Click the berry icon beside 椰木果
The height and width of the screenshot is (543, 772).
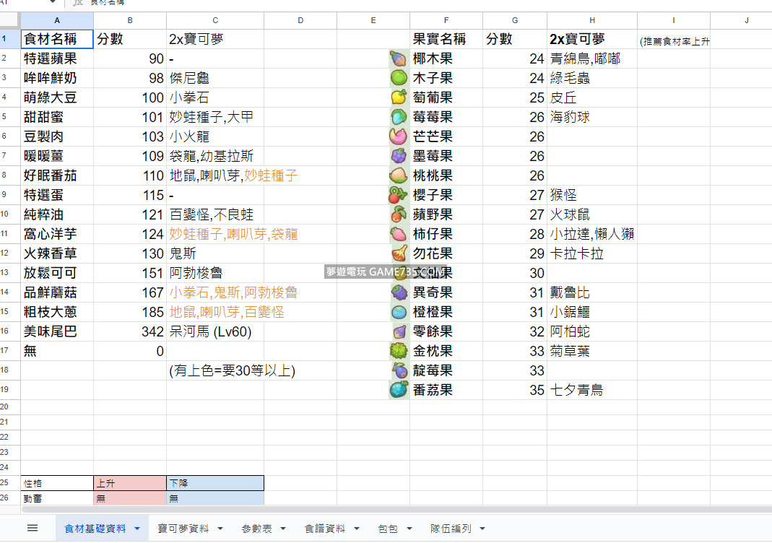pyautogui.click(x=398, y=58)
